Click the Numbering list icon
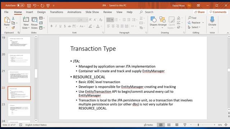The image size is (230, 129). (116, 20)
